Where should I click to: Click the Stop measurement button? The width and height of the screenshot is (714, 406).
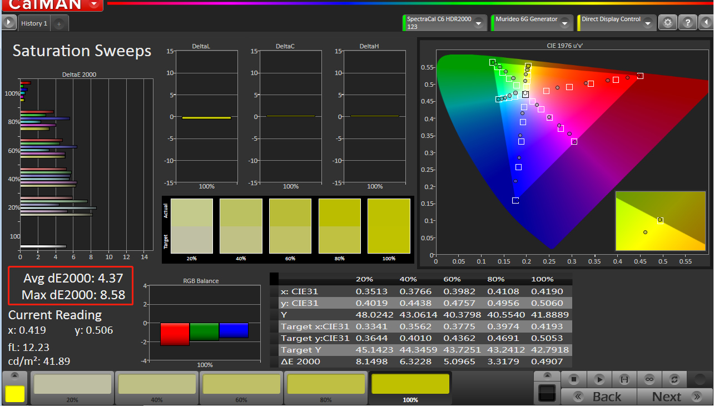[574, 379]
